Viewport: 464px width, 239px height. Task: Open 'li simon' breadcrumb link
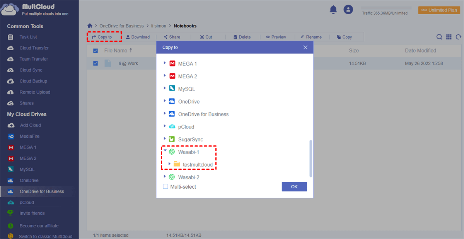pos(159,26)
